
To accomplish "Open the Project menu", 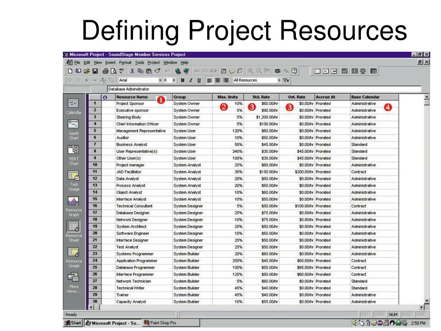I will [154, 62].
